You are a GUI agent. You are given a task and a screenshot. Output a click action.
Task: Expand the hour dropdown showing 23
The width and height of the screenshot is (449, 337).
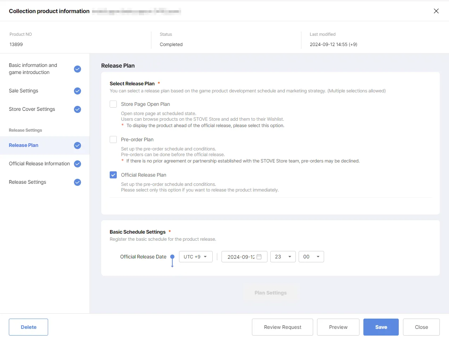tap(283, 257)
